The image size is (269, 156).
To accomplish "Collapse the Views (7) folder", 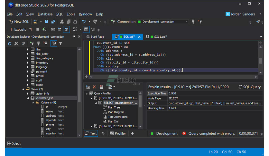I will point(23,89).
